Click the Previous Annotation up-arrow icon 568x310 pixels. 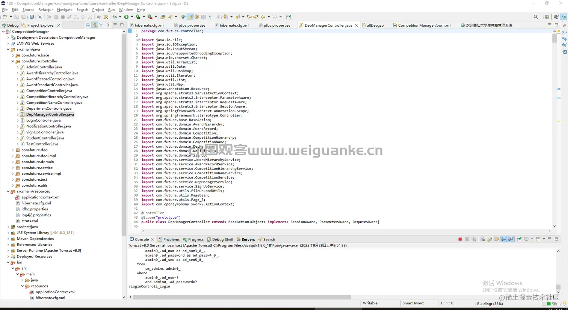(x=237, y=17)
